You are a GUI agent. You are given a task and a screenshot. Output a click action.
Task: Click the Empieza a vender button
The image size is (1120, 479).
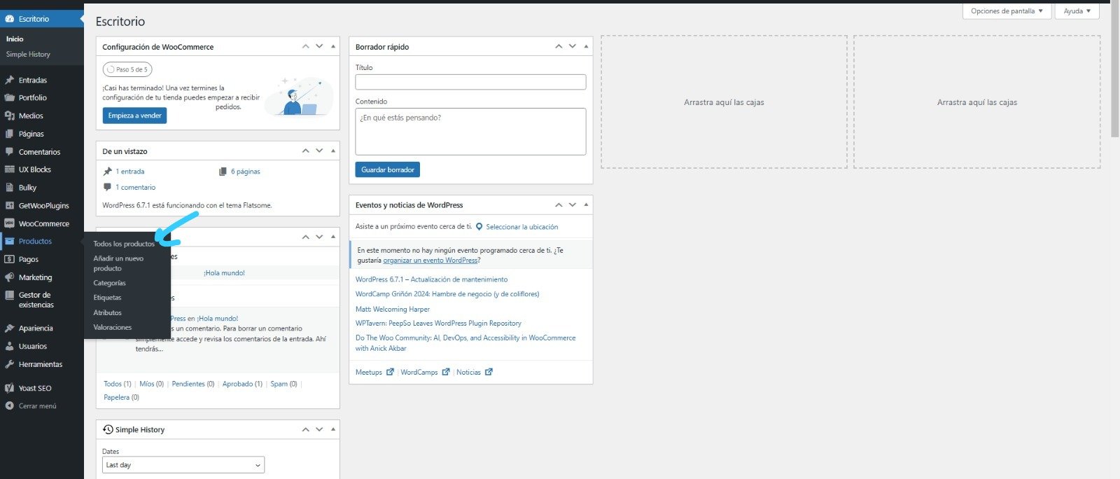point(134,116)
